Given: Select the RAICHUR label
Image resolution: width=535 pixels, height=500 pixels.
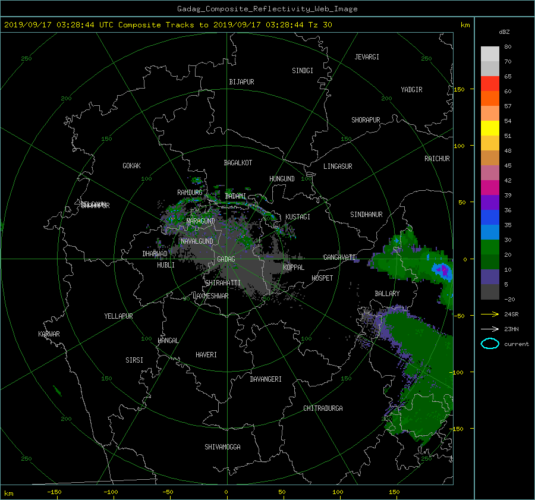Looking at the screenshot, I should point(437,159).
